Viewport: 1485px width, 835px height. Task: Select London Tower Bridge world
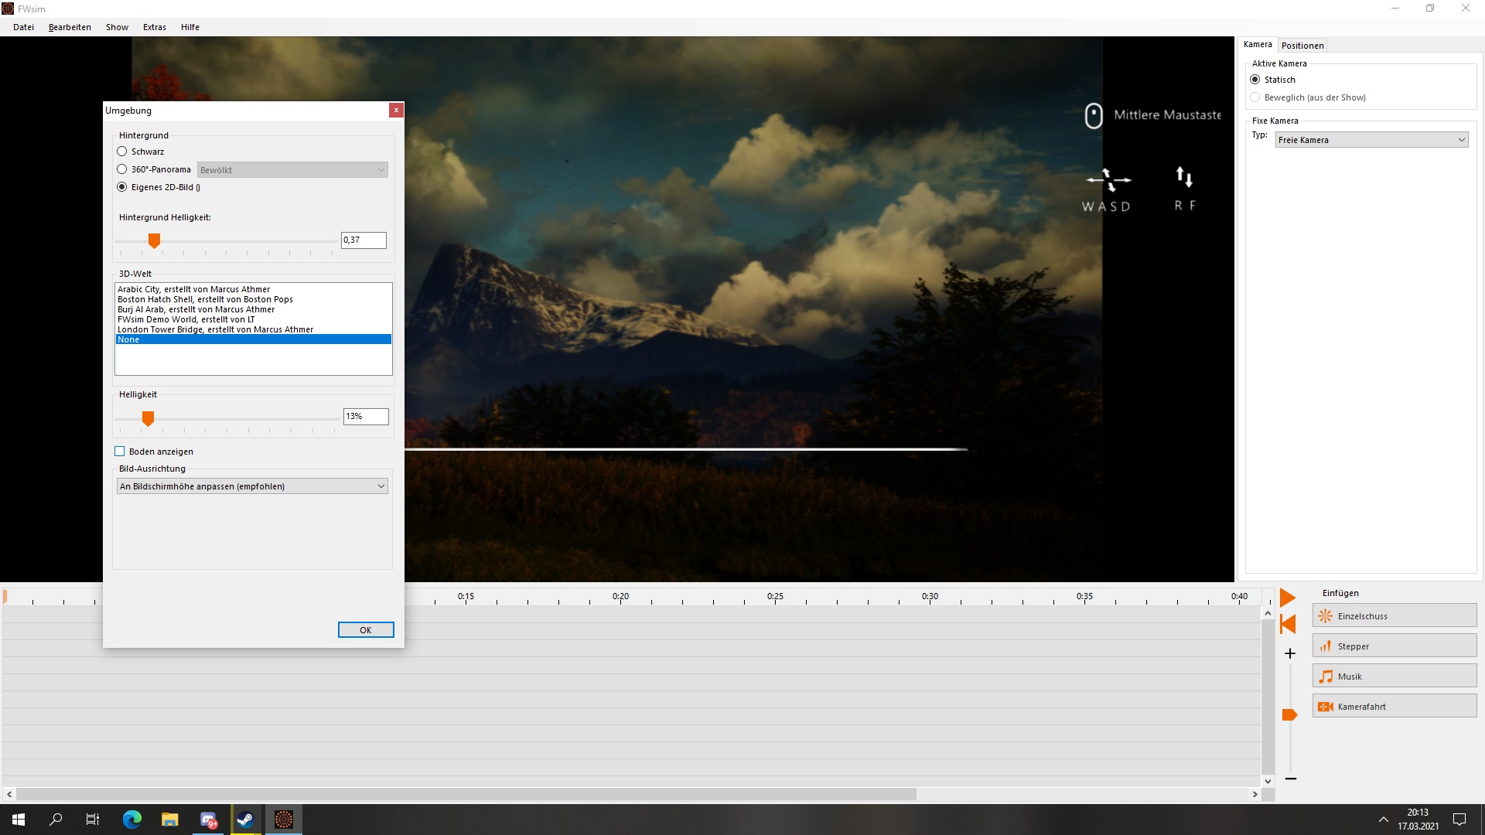coord(254,329)
